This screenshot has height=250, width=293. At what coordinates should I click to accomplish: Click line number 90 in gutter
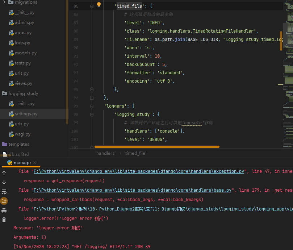(x=76, y=48)
